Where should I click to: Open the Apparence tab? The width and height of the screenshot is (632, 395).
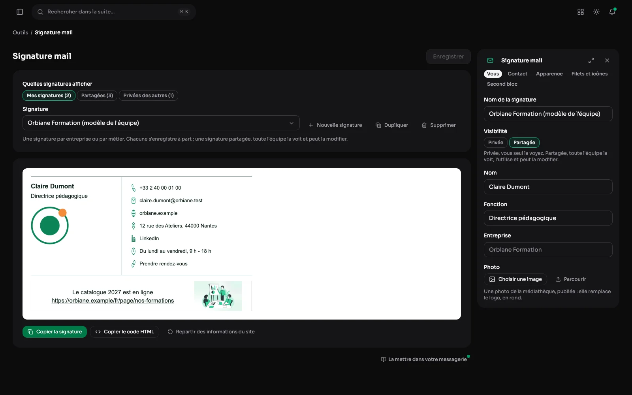[549, 74]
